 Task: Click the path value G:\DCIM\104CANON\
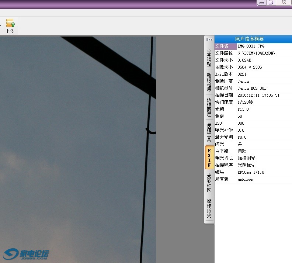coord(256,53)
